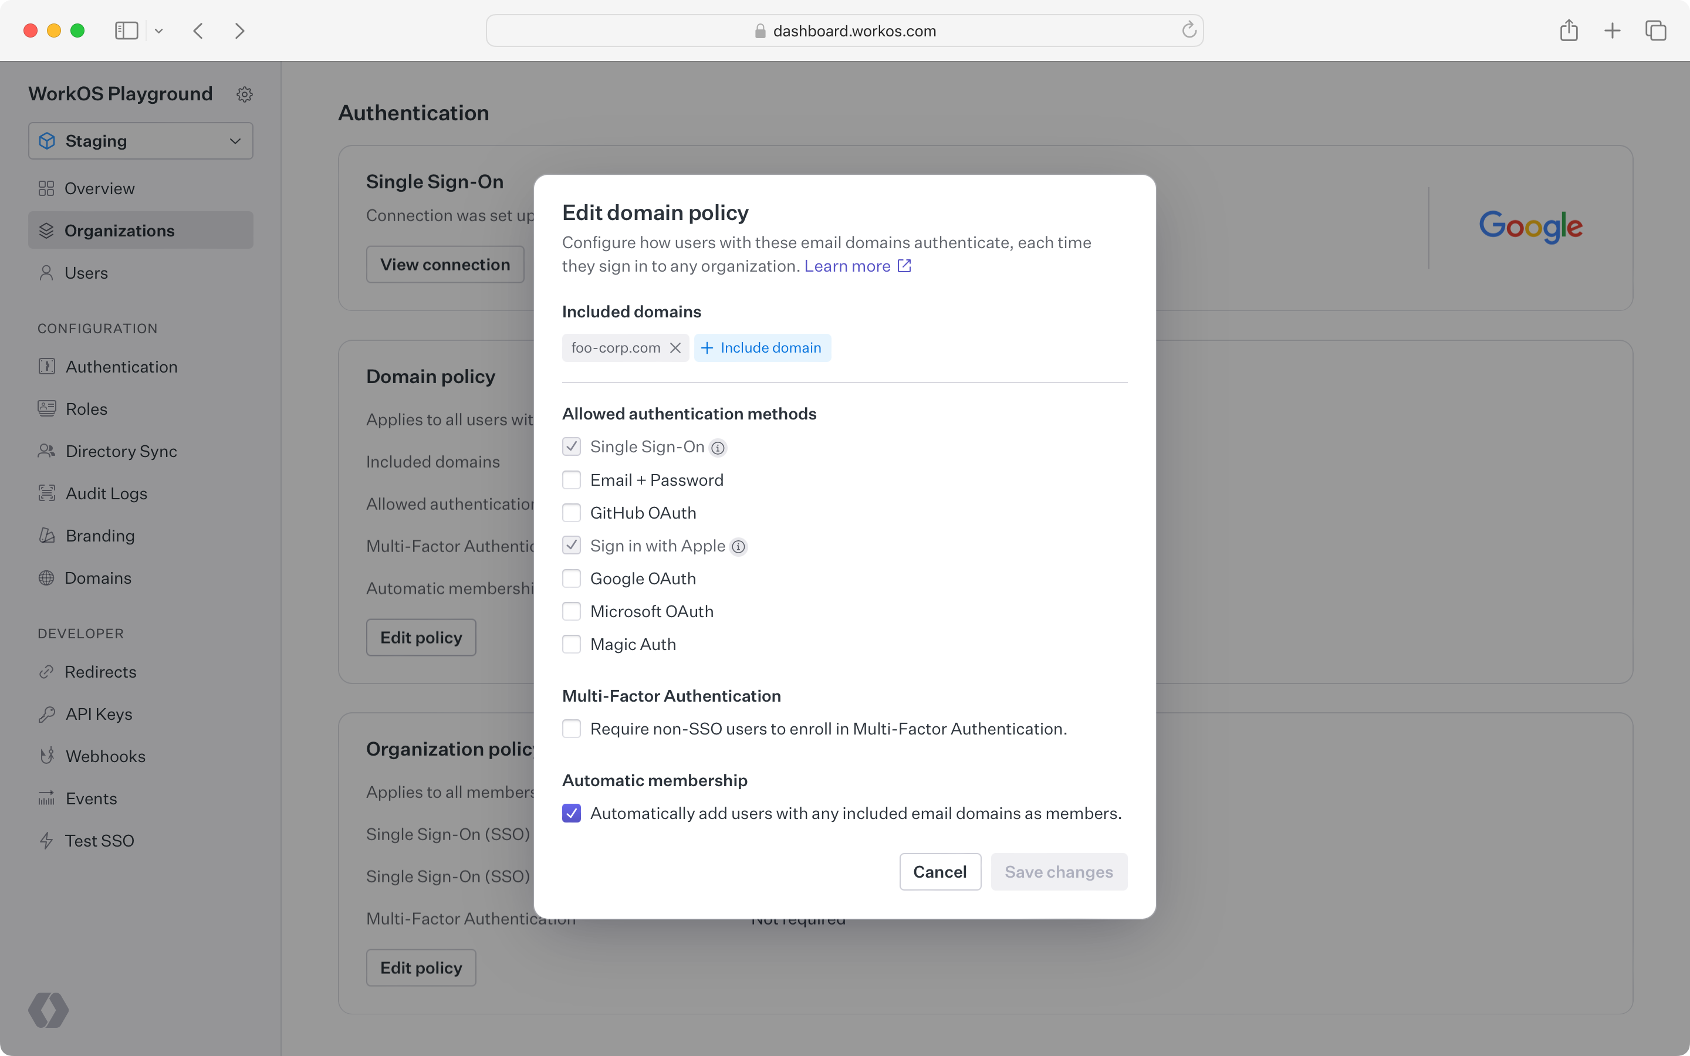1690x1056 pixels.
Task: Check the Magic Auth method
Action: coord(571,644)
